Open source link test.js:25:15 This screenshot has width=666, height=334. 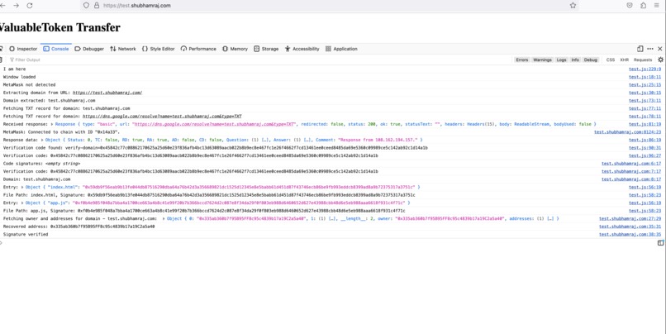point(645,84)
